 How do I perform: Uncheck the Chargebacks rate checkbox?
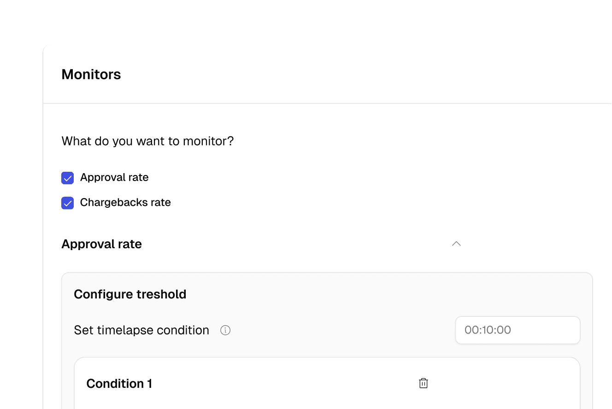point(68,203)
